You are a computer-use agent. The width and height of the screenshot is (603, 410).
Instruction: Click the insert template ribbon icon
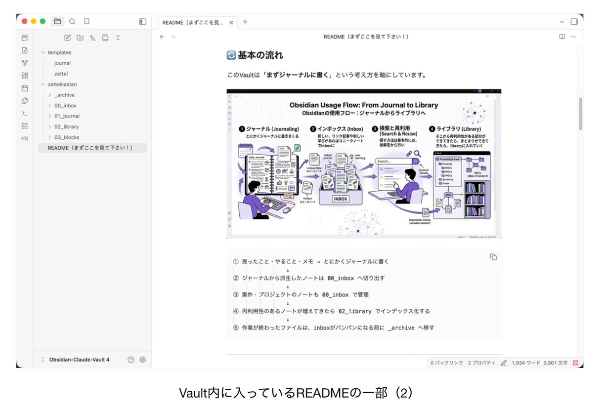[x=25, y=101]
